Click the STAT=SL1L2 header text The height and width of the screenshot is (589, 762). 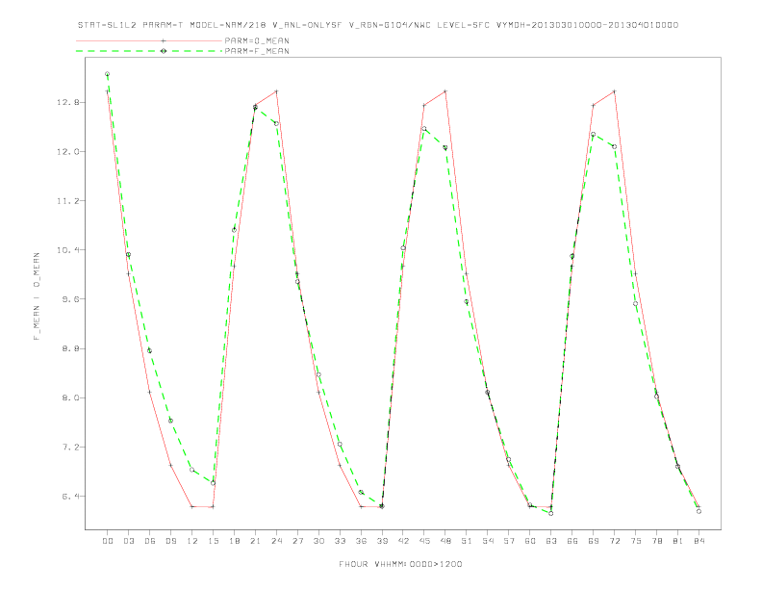[107, 25]
